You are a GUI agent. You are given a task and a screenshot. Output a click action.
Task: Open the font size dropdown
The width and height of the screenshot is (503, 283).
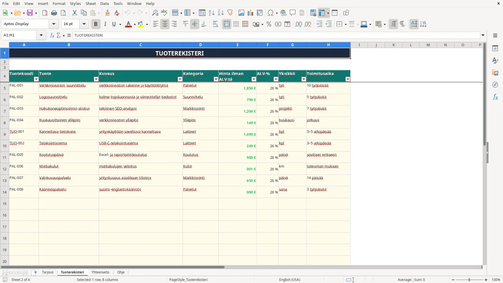(x=84, y=24)
